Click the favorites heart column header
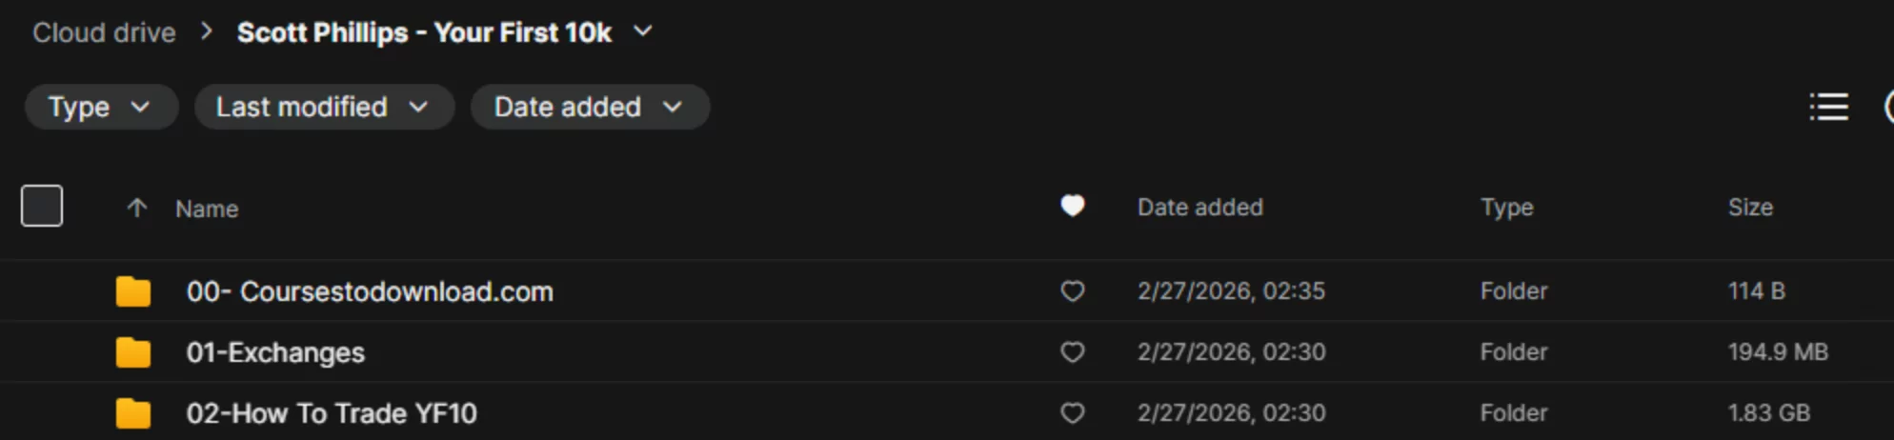The width and height of the screenshot is (1894, 440). 1073,206
